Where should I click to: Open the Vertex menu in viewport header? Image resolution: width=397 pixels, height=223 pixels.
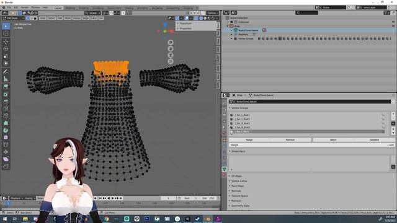pos(77,18)
